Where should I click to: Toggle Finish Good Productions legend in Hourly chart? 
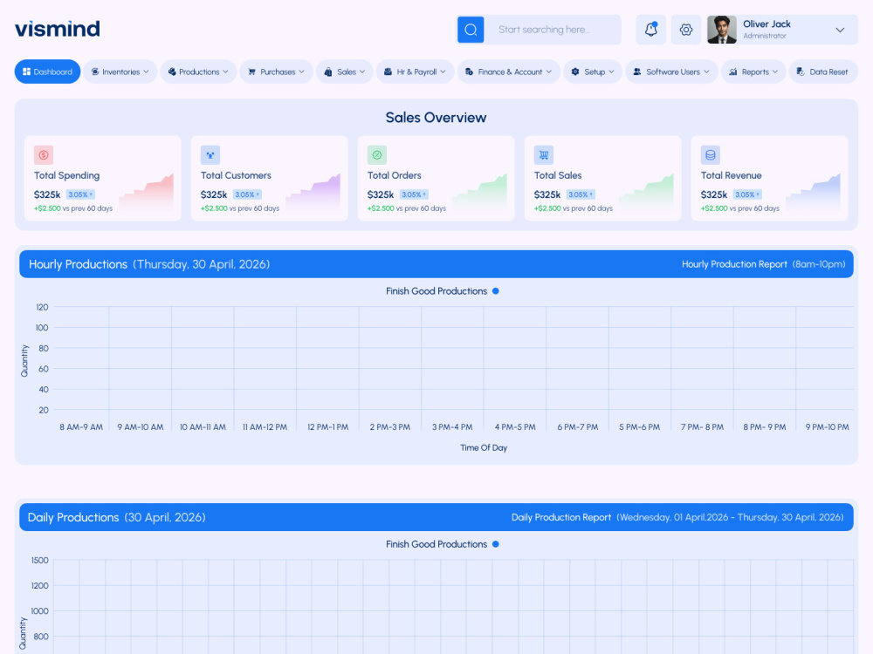(x=442, y=291)
